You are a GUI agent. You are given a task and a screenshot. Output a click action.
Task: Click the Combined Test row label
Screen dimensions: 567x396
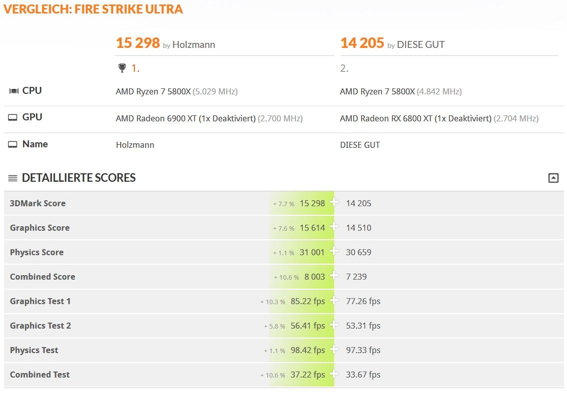[40, 375]
